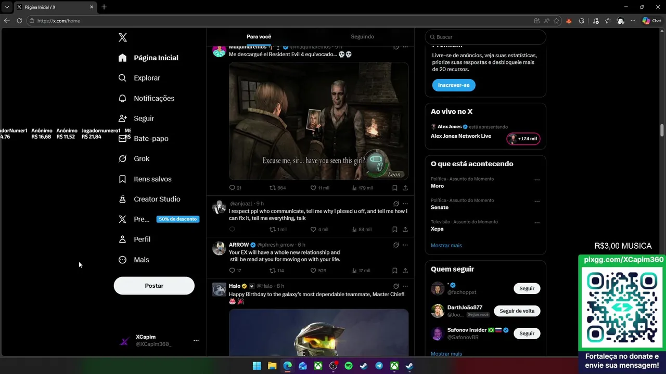Open Bate-papo messages
This screenshot has width=666, height=374.
(x=144, y=139)
